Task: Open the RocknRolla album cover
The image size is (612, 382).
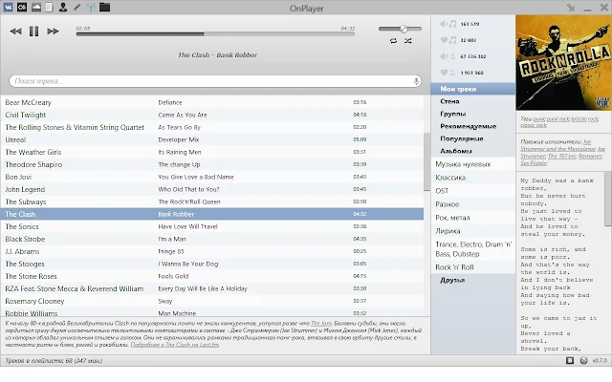Action: click(562, 62)
